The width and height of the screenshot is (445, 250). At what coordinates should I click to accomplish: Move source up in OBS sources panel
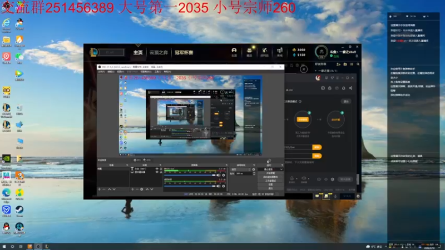(x=147, y=189)
